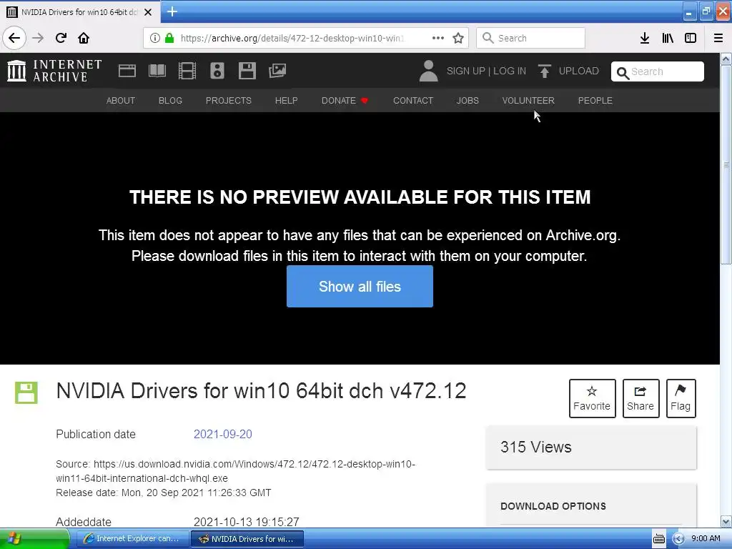This screenshot has width=732, height=549.
Task: Click the Show all files button
Action: point(360,286)
